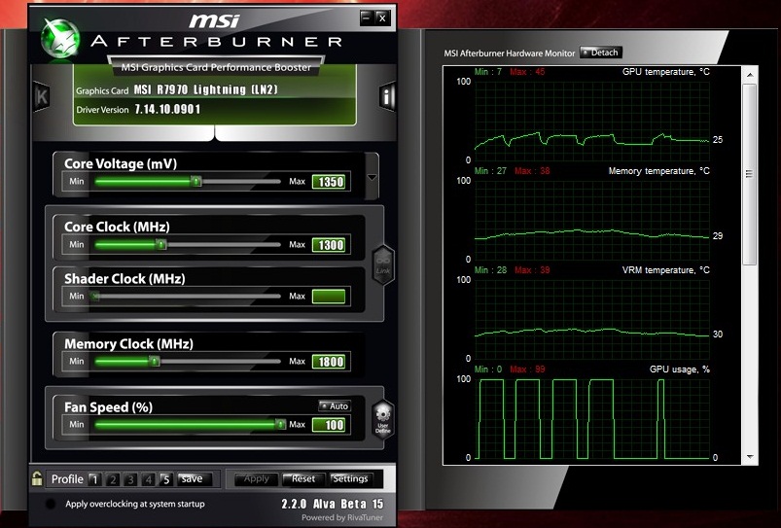Click the Memory Clock slider handle
Image resolution: width=781 pixels, height=528 pixels.
pyautogui.click(x=155, y=361)
